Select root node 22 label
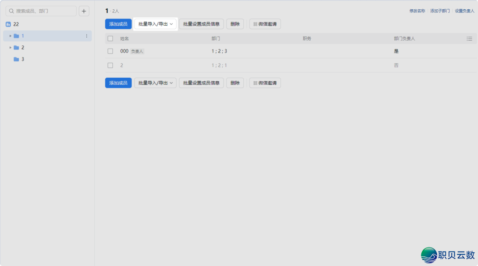The width and height of the screenshot is (478, 266). point(16,24)
